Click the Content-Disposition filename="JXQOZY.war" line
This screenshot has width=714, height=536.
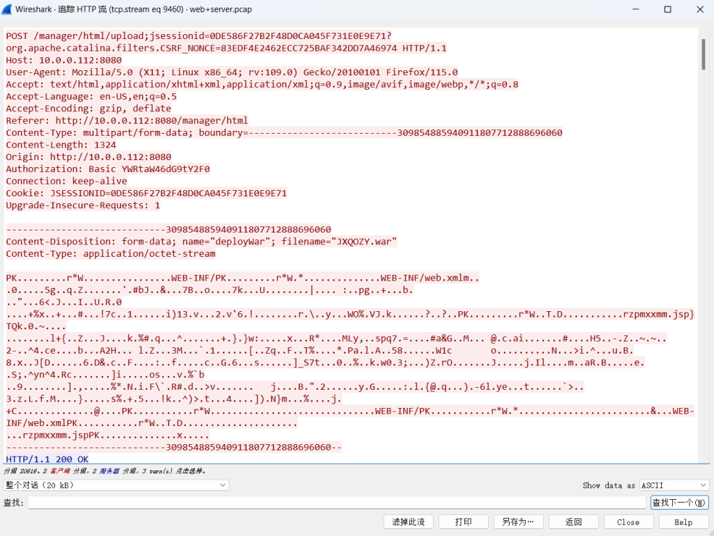coord(202,242)
